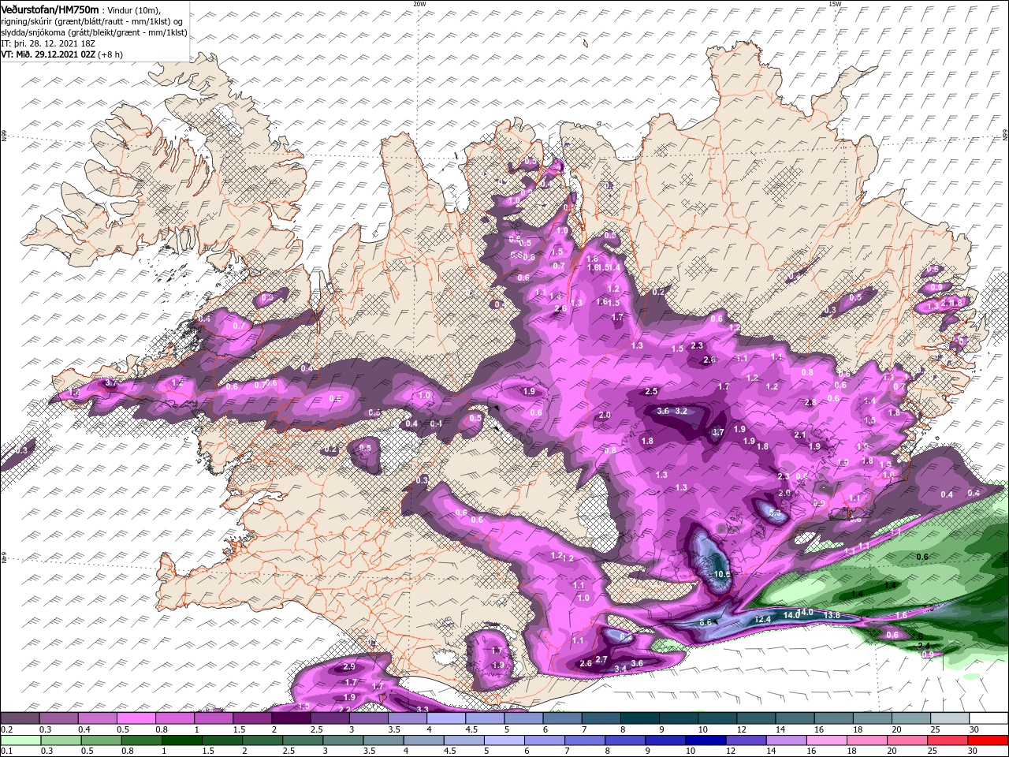Click the Veðurstofan/HM750m title text
This screenshot has width=1009, height=757.
pyautogui.click(x=50, y=9)
